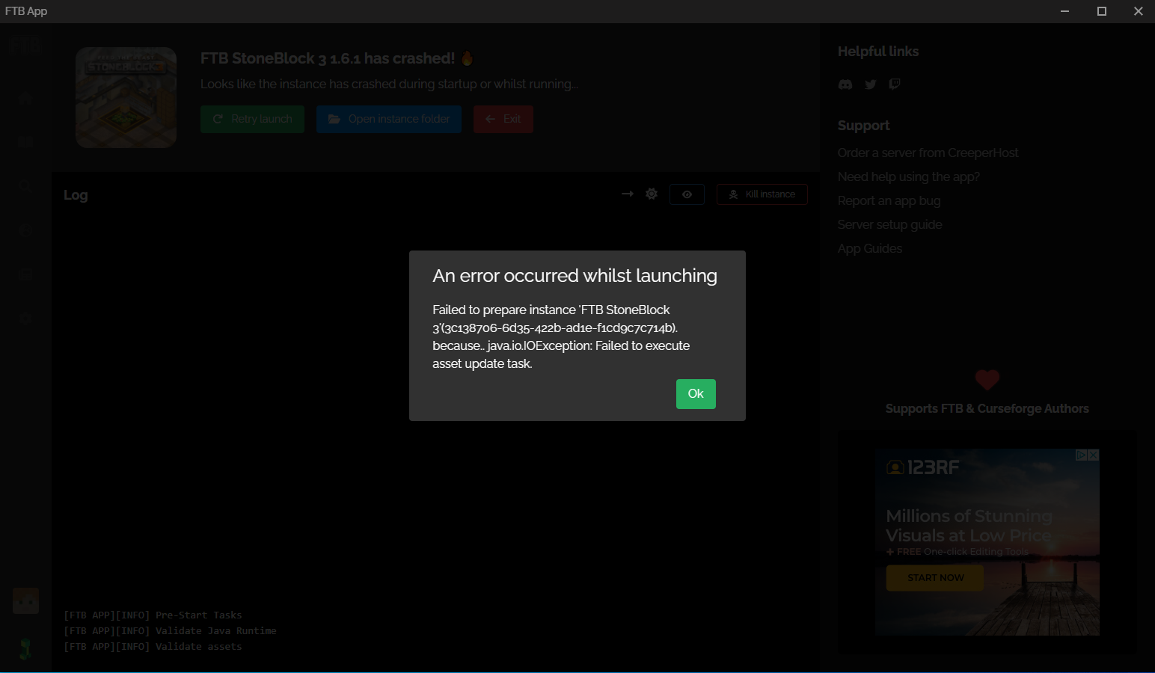Open the Twitter icon under Helpful links

[x=870, y=84]
